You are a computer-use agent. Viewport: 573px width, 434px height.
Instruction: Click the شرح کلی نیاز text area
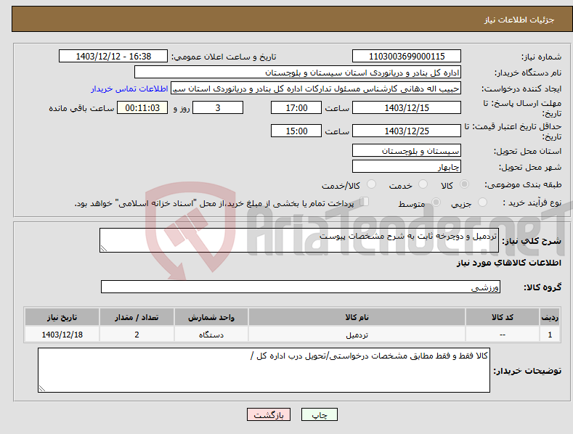tap(299, 240)
